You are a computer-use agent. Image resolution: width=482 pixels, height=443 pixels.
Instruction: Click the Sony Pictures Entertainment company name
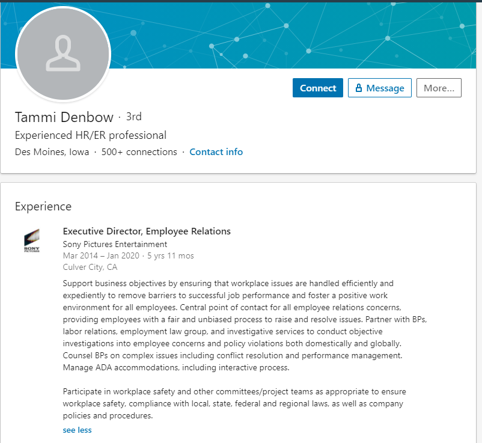115,244
